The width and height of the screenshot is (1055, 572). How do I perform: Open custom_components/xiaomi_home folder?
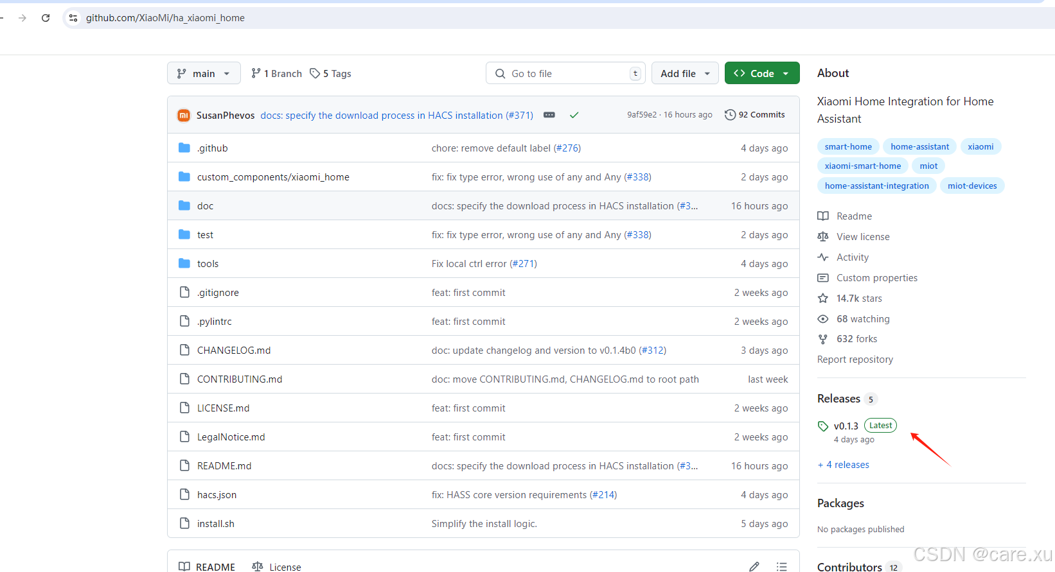(273, 177)
